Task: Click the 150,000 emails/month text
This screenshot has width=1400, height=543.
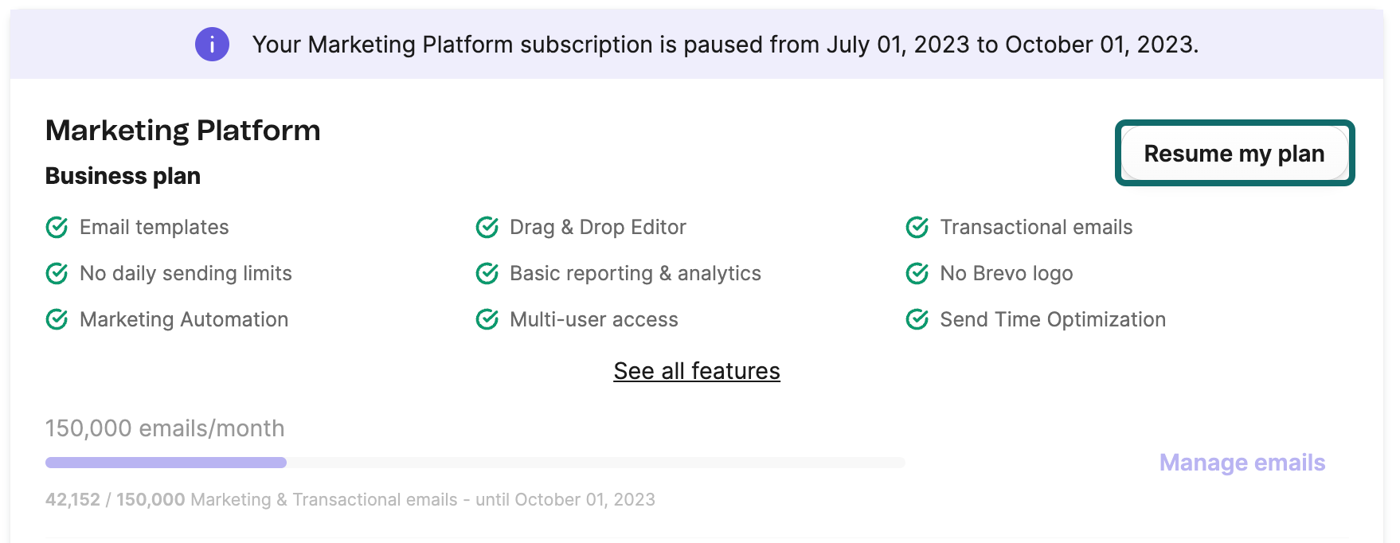Action: pos(165,428)
